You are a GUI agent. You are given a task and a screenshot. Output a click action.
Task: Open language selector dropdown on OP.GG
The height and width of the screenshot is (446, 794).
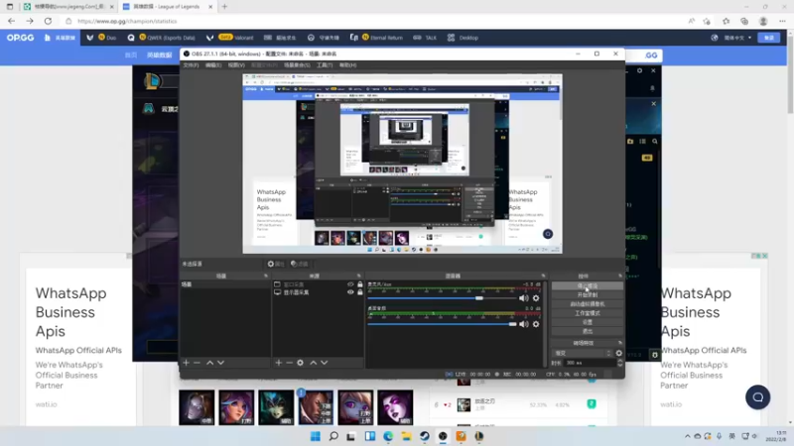(737, 38)
